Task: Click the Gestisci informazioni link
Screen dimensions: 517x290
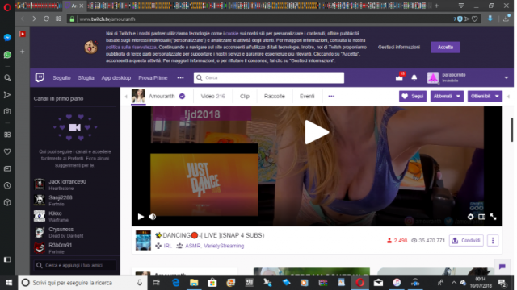Action: coord(399,47)
